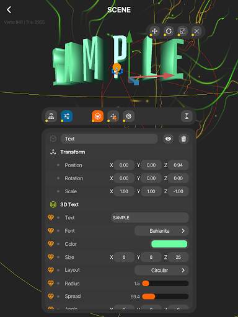Click the object type icon beside name field

click(x=53, y=139)
